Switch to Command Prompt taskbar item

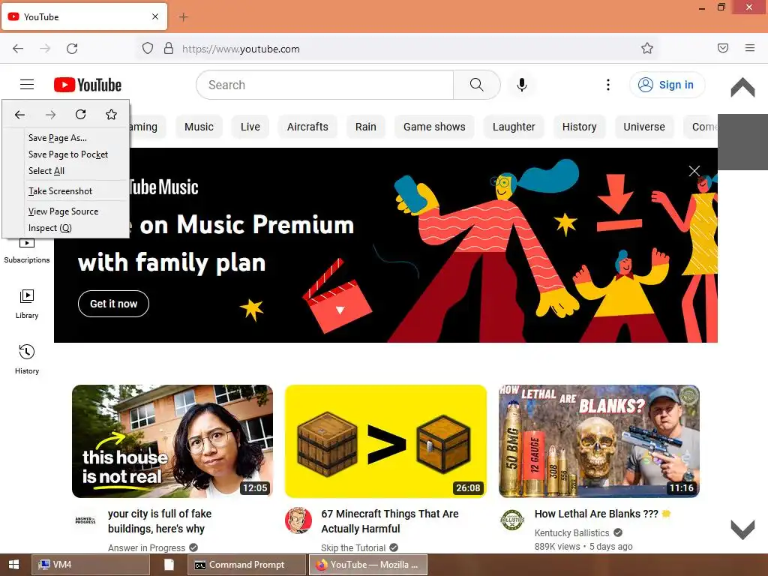(x=246, y=565)
